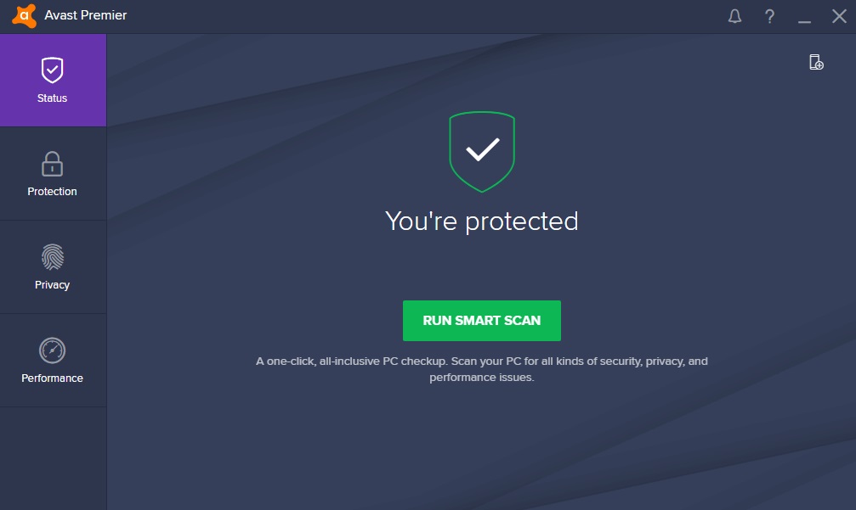Image resolution: width=856 pixels, height=510 pixels.
Task: Switch to the Status tab label
Action: click(x=52, y=98)
